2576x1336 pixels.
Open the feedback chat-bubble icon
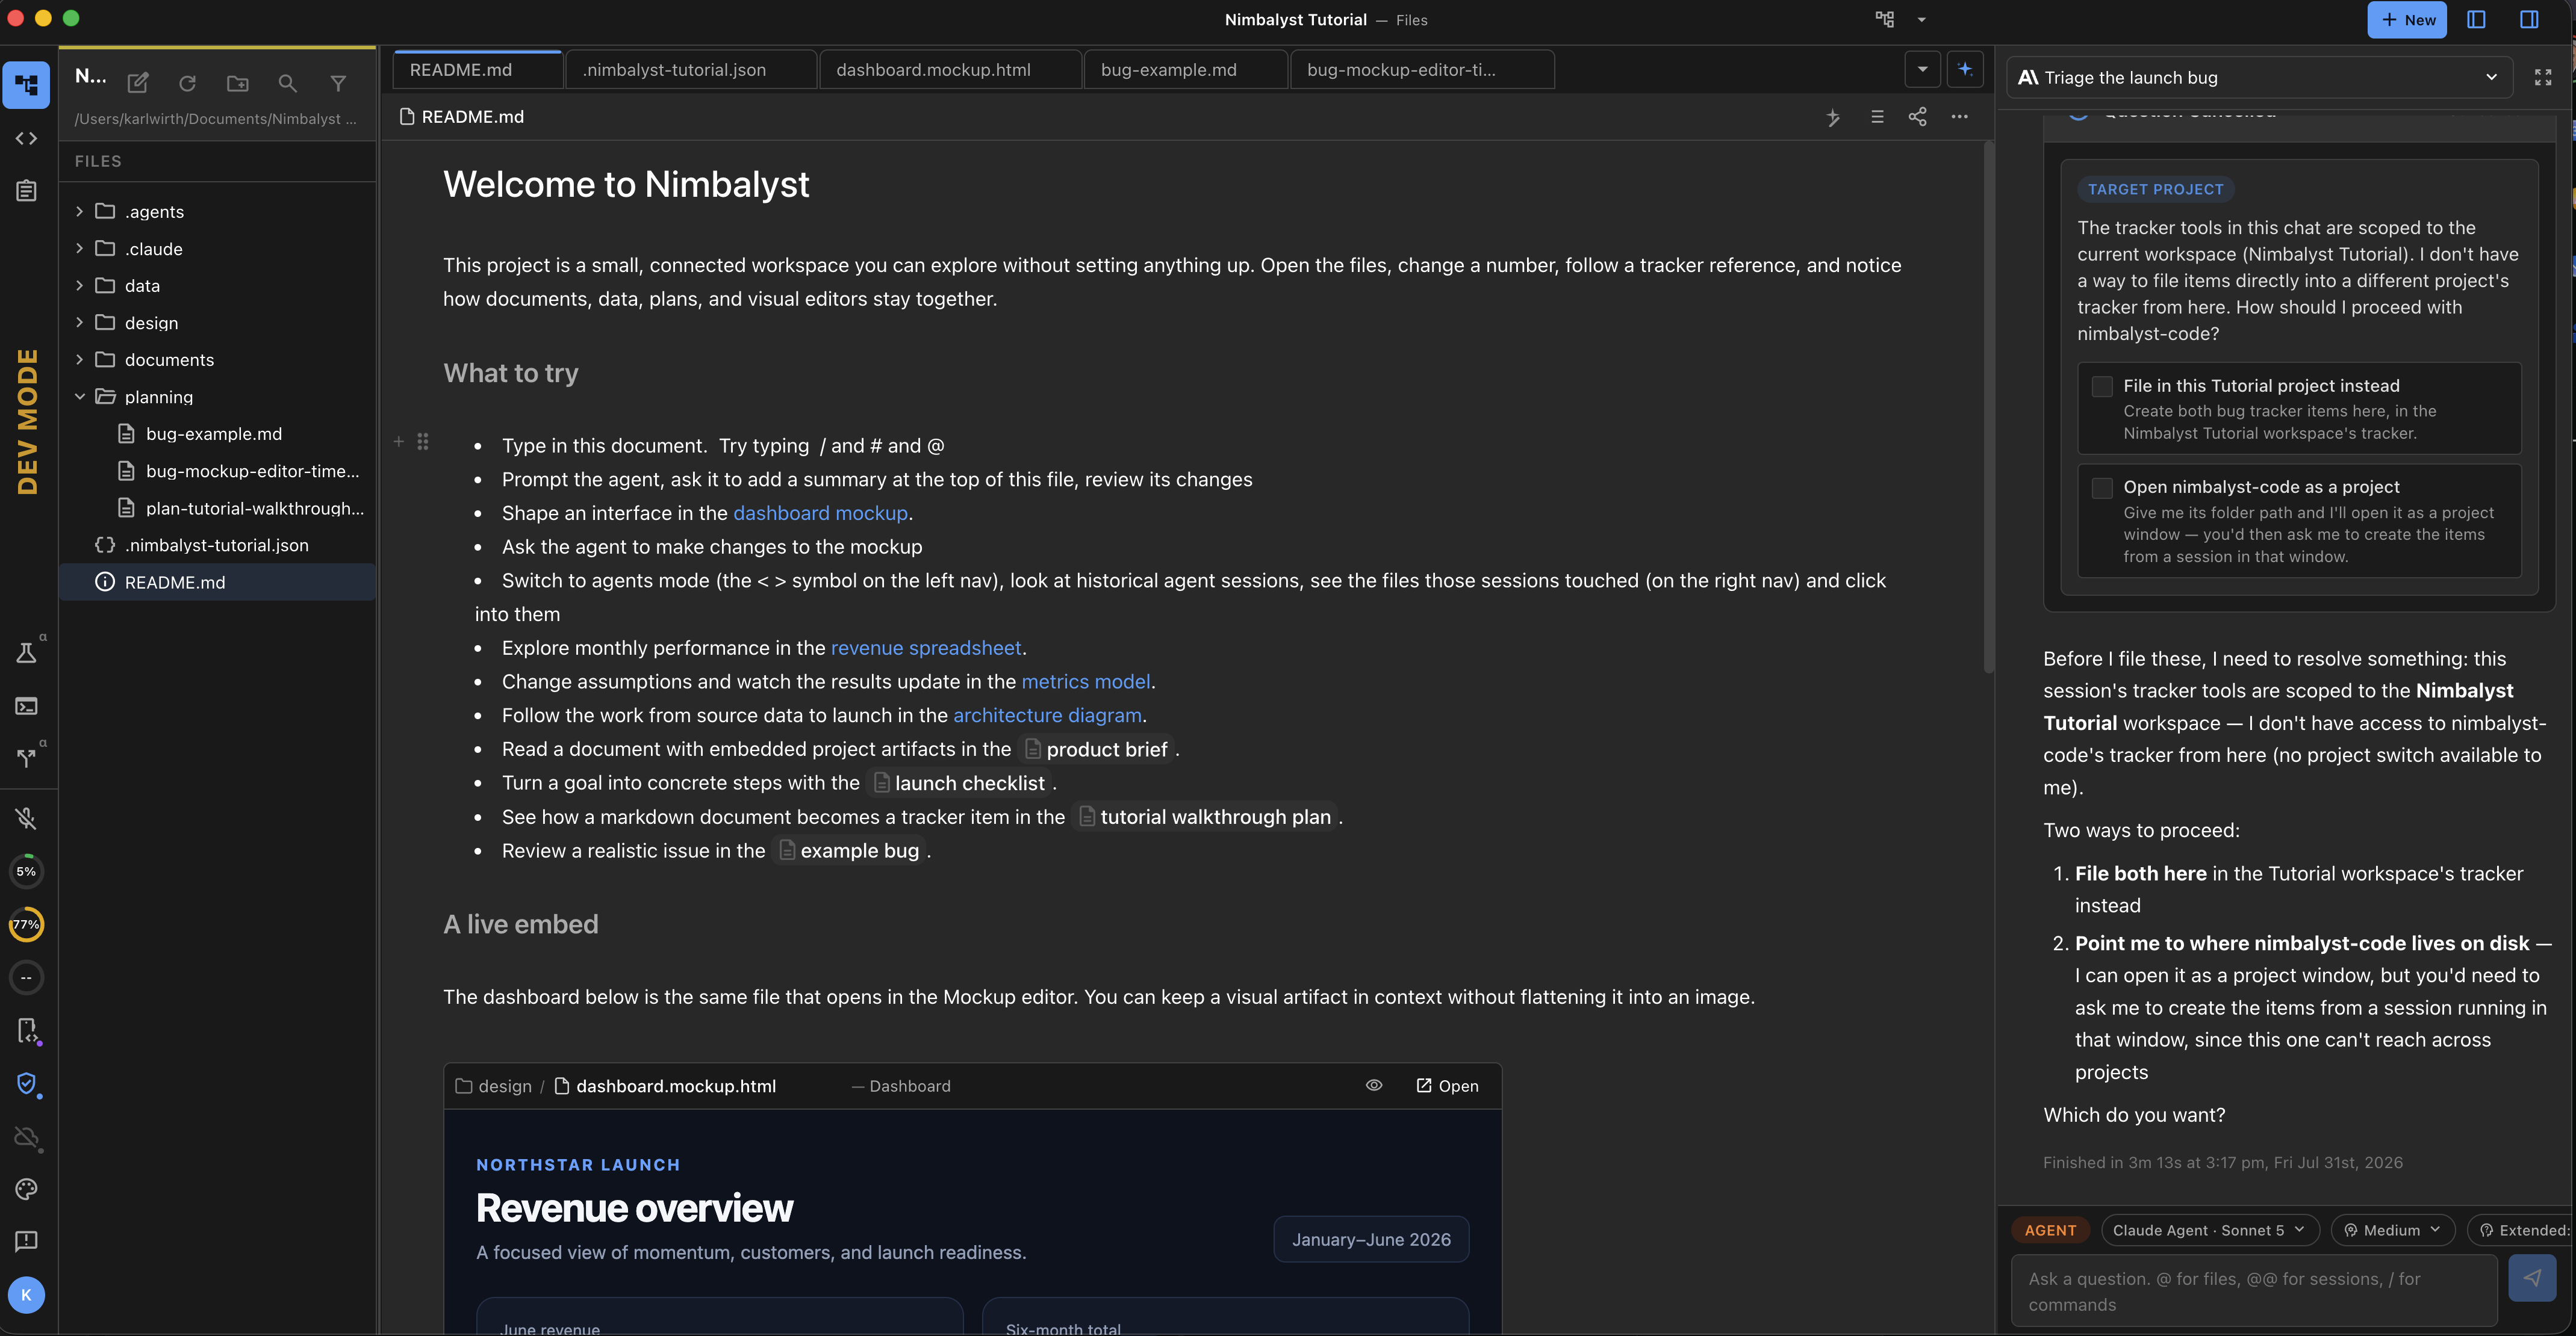[x=27, y=1241]
